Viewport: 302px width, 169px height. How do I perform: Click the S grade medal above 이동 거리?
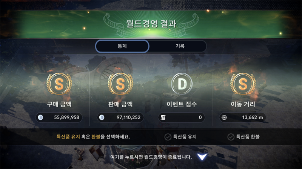pyautogui.click(x=243, y=84)
